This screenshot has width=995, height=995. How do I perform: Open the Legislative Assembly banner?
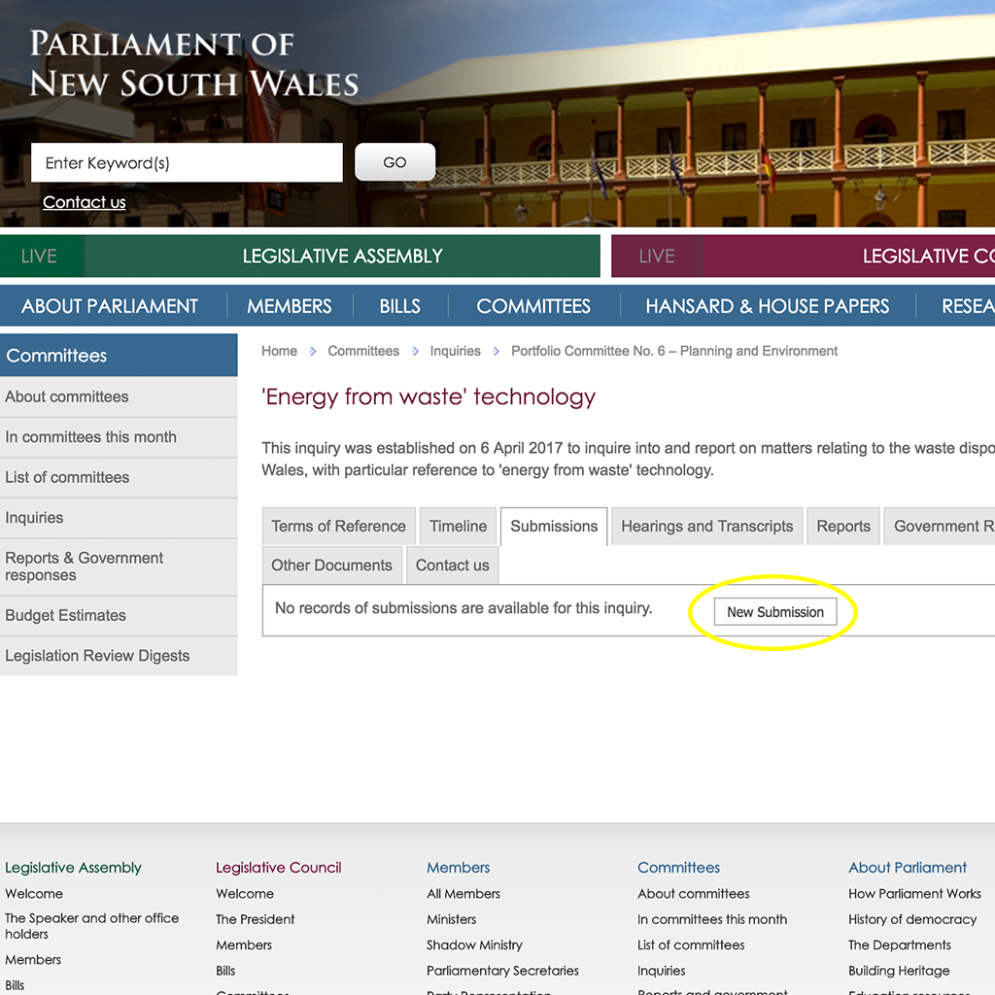click(343, 256)
